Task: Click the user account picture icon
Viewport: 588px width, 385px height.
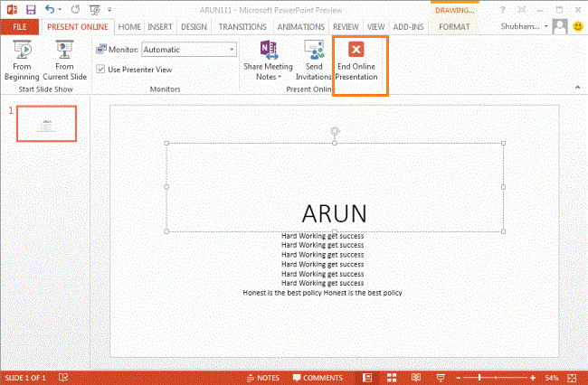Action: (560, 26)
